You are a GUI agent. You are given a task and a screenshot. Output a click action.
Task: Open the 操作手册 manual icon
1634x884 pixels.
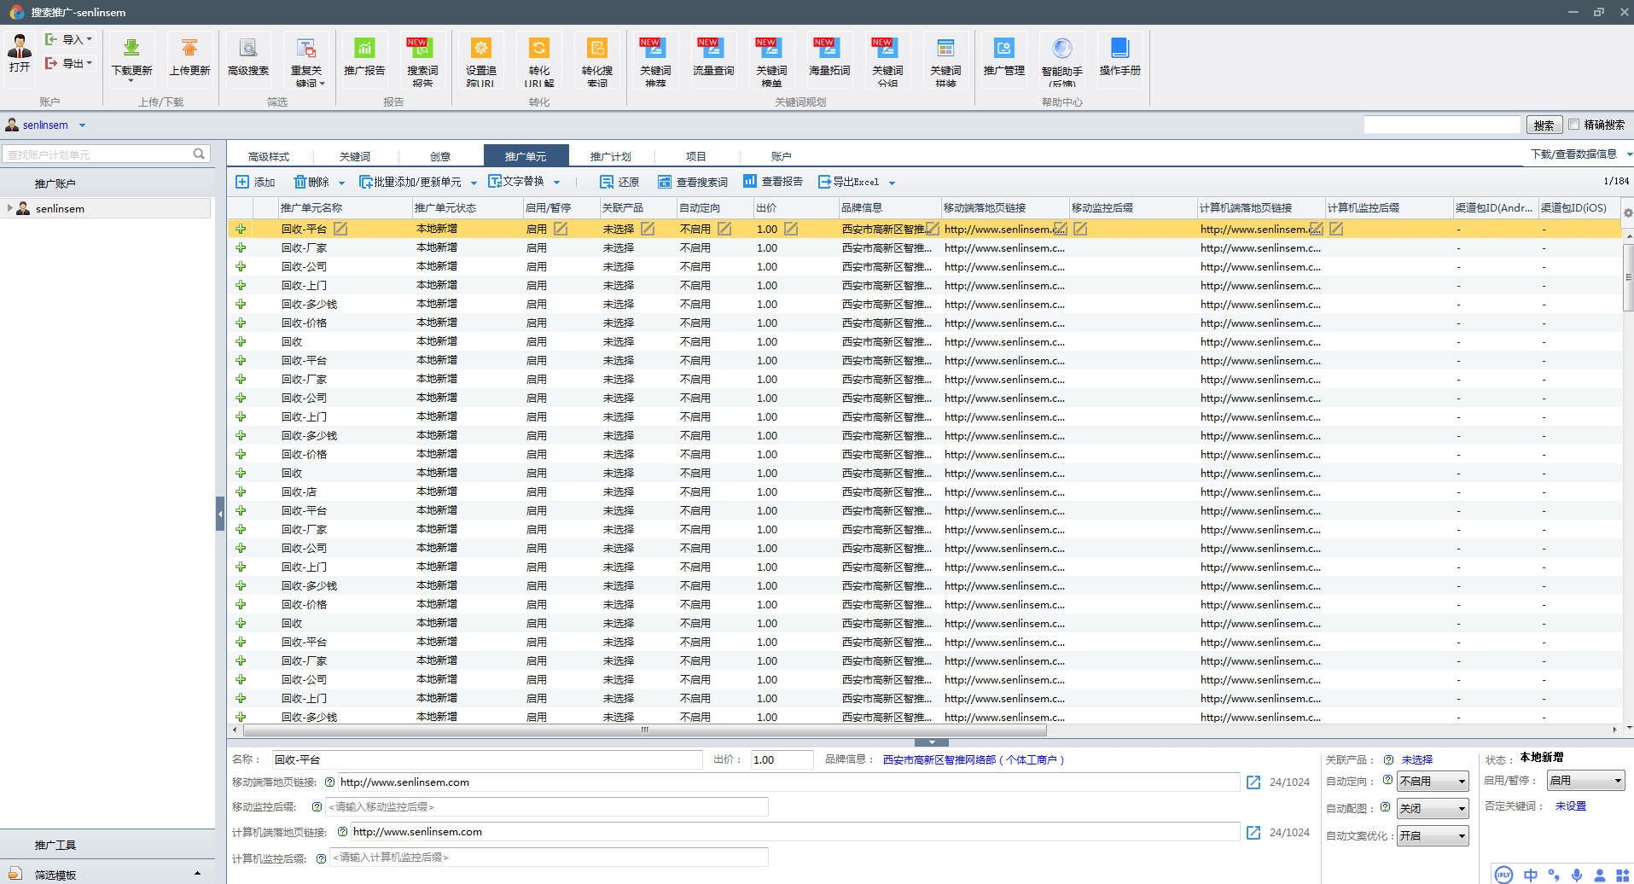pyautogui.click(x=1119, y=49)
